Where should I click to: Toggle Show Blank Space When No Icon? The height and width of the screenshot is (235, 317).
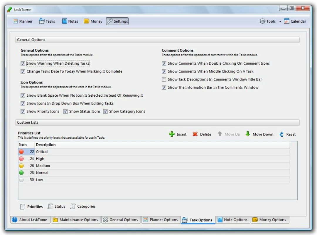23,95
